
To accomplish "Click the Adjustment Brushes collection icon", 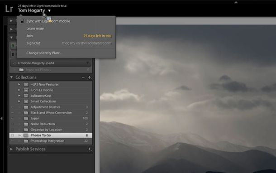I will pyautogui.click(x=26, y=107).
